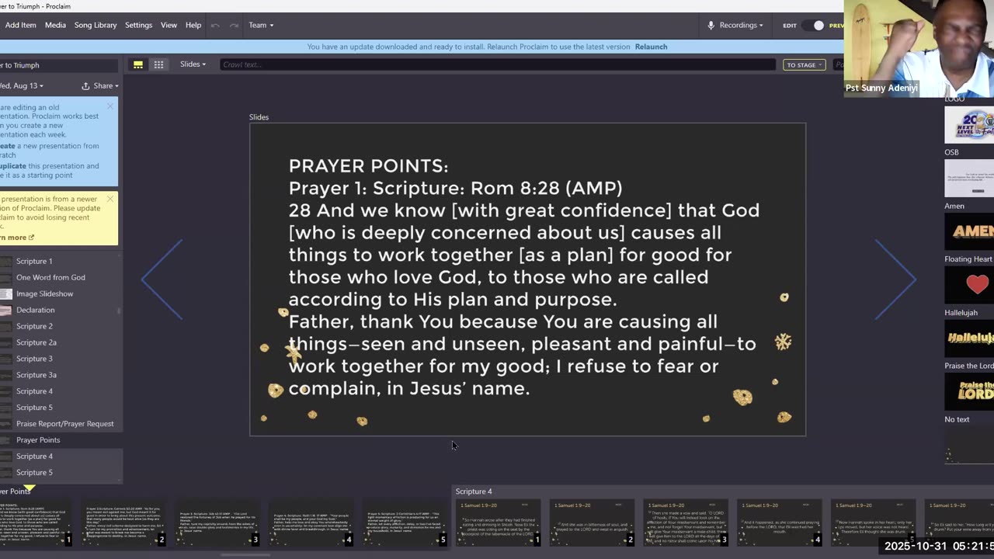Select Scripture 2 item
The image size is (994, 559).
coord(60,326)
